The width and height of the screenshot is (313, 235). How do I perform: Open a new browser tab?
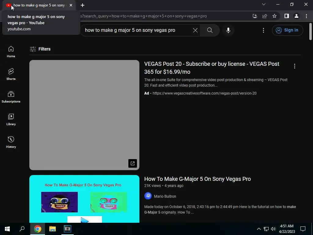[83, 5]
